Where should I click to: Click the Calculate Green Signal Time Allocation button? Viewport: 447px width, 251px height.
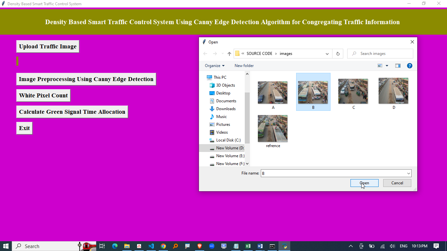[72, 112]
